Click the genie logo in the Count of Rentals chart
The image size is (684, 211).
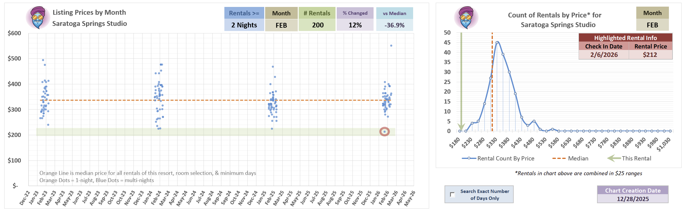coord(466,18)
